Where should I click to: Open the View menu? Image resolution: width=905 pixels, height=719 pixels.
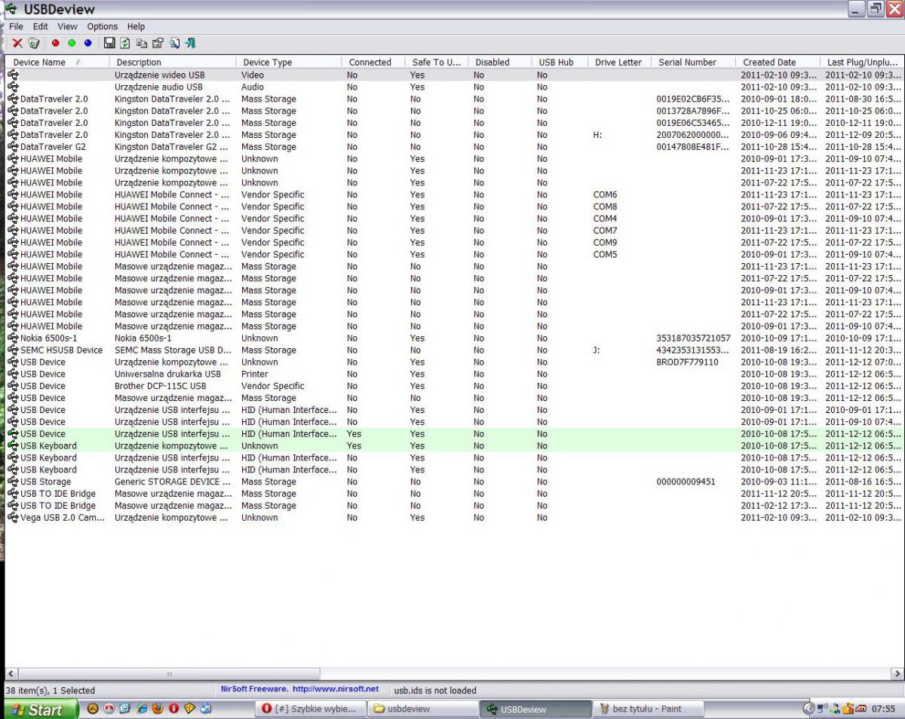coord(67,26)
